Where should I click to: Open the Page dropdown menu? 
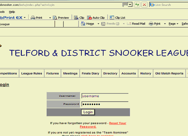173,24
